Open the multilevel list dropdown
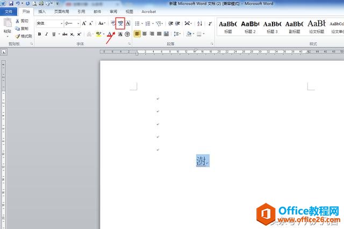The height and width of the screenshot is (229, 344). (x=159, y=23)
